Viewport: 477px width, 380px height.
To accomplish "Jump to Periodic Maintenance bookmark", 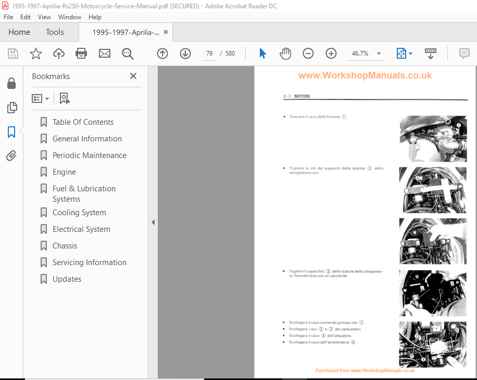I will pyautogui.click(x=90, y=155).
